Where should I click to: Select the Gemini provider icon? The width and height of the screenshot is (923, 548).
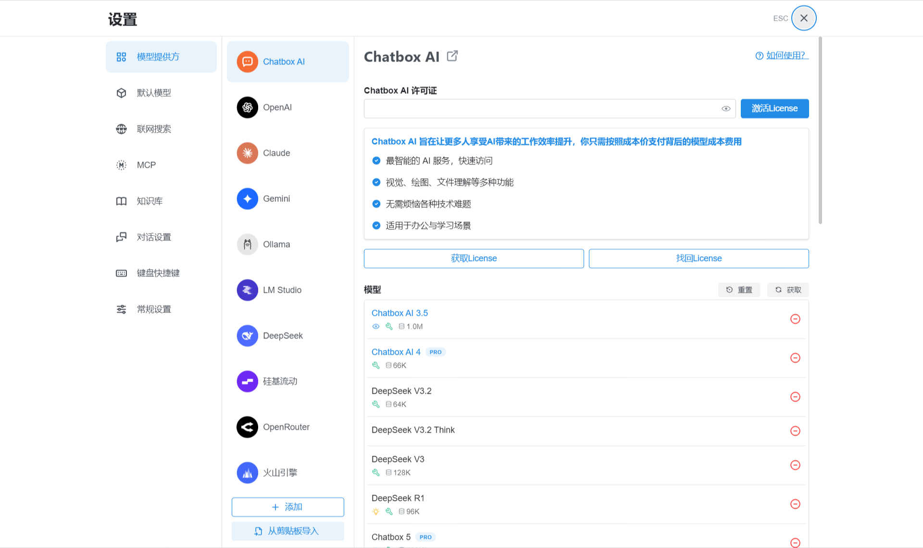(x=247, y=199)
